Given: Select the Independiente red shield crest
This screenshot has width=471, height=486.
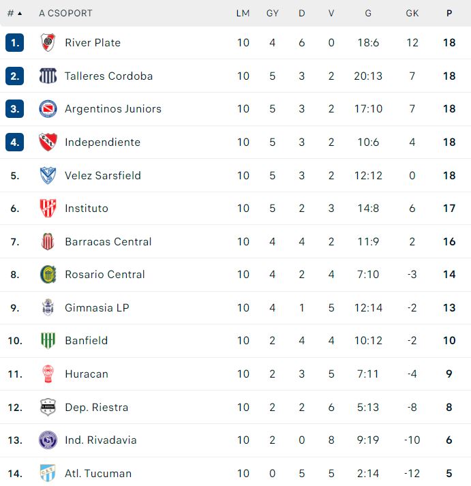Looking at the screenshot, I should [x=48, y=142].
